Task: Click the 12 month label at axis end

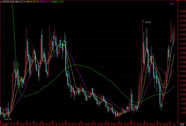Action: click(174, 125)
